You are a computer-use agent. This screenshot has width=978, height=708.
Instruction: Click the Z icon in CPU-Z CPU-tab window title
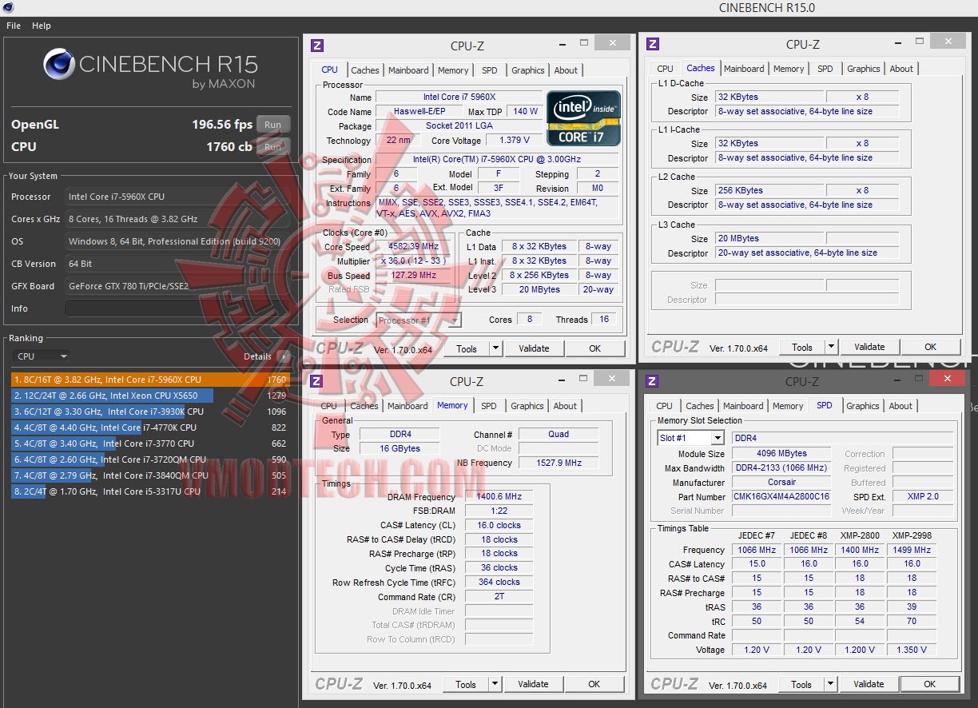tap(317, 46)
